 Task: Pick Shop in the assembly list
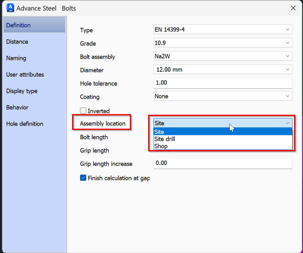click(x=223, y=146)
